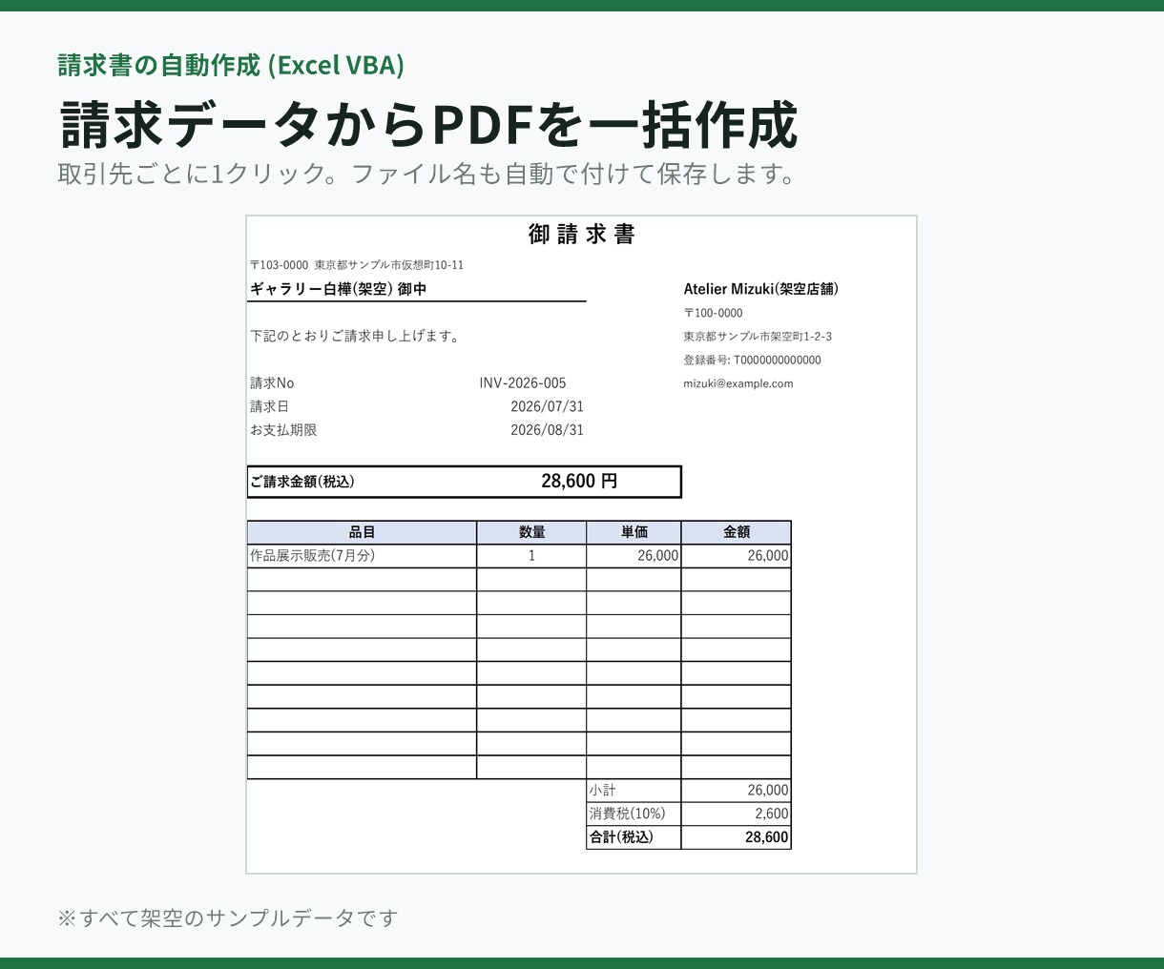Image resolution: width=1164 pixels, height=969 pixels.
Task: Click the 数量 column header
Action: pyautogui.click(x=531, y=532)
